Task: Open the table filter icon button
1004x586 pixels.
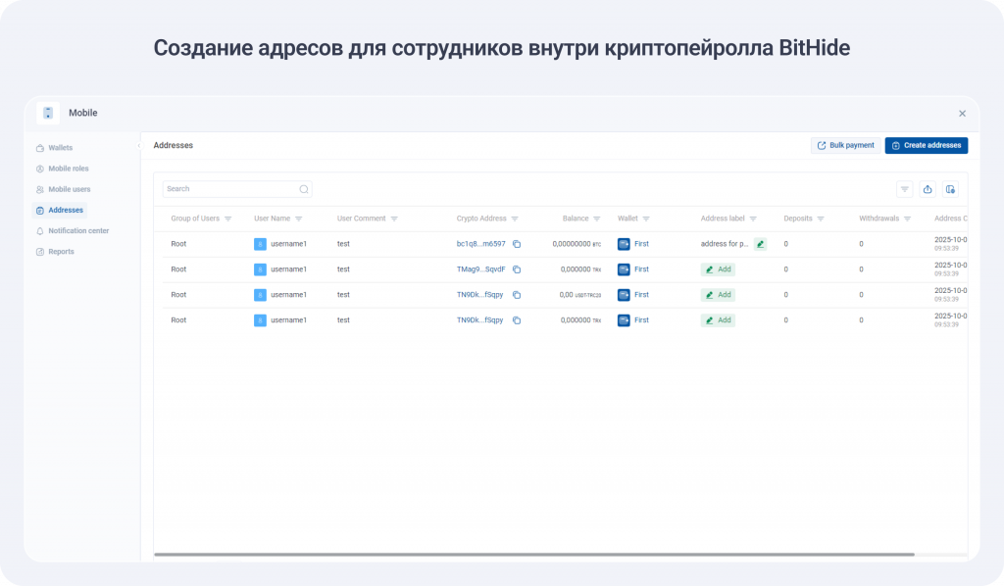Action: click(904, 189)
